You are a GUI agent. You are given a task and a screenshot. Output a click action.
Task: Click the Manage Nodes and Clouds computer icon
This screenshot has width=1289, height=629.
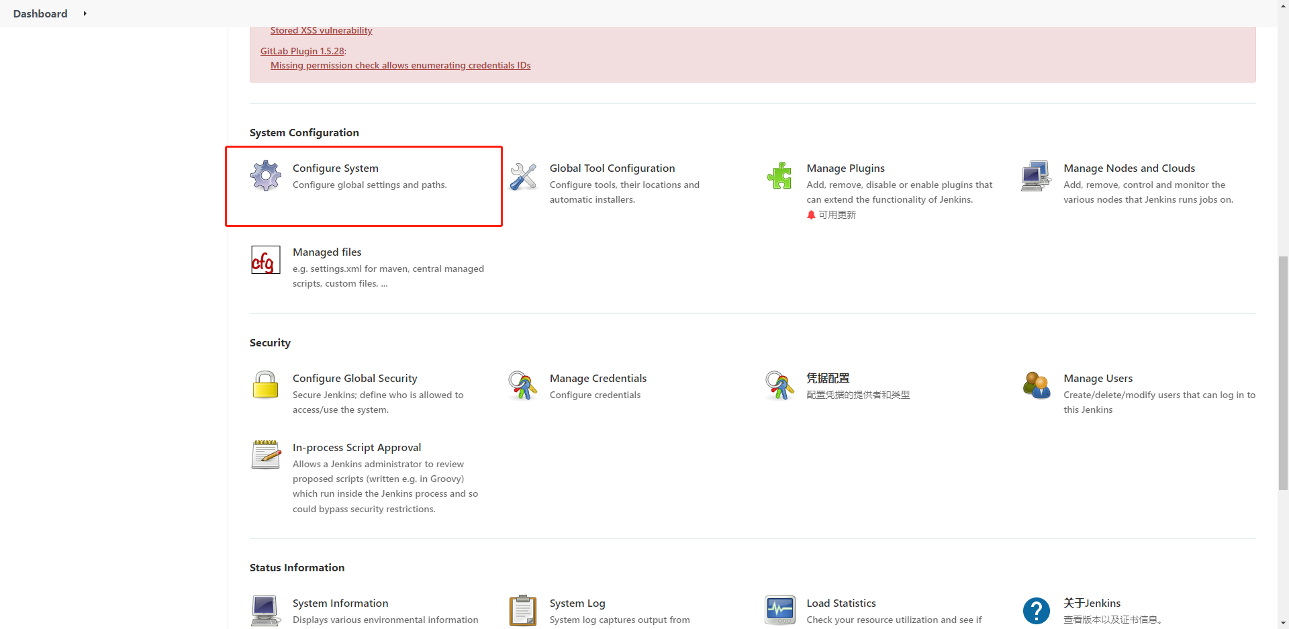coord(1037,176)
